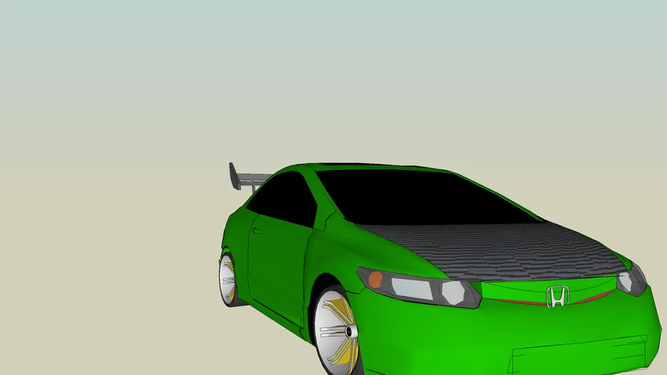The width and height of the screenshot is (667, 375).
Task: Select the driver-side door handle
Action: click(256, 231)
